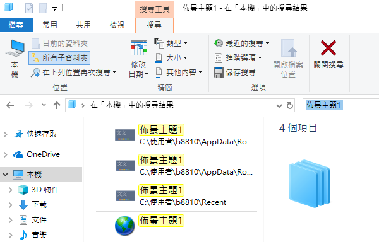Toggle 所有子資料夾 search scope

tap(59, 58)
